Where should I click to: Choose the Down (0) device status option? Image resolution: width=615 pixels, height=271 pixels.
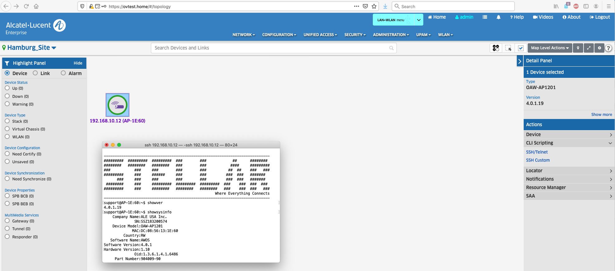tap(7, 96)
